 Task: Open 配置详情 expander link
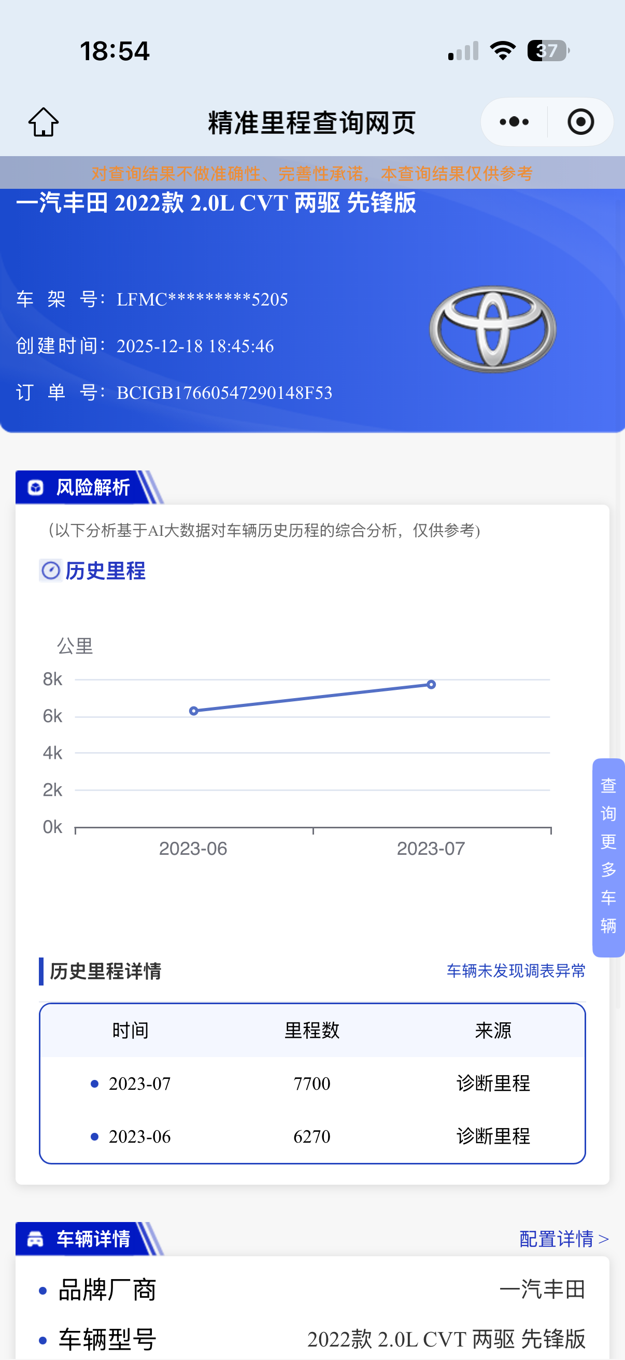pos(564,1239)
